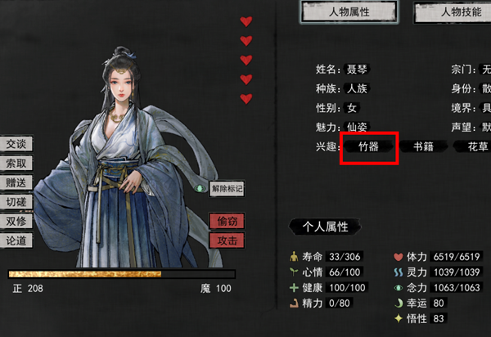Click the 体力 red heart stat icon

tap(399, 257)
